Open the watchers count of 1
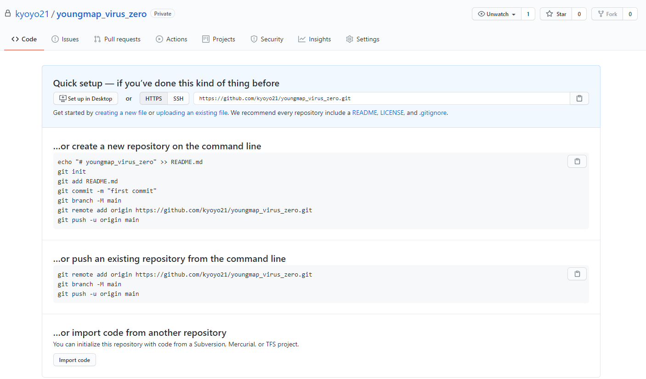 [528, 14]
